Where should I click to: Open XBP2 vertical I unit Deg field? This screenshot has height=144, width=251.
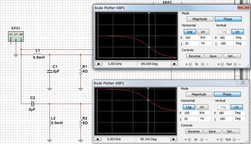tap(239, 119)
